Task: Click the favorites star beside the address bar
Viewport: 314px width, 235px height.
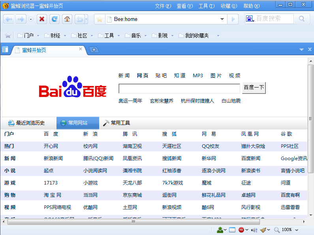Action: click(100, 19)
